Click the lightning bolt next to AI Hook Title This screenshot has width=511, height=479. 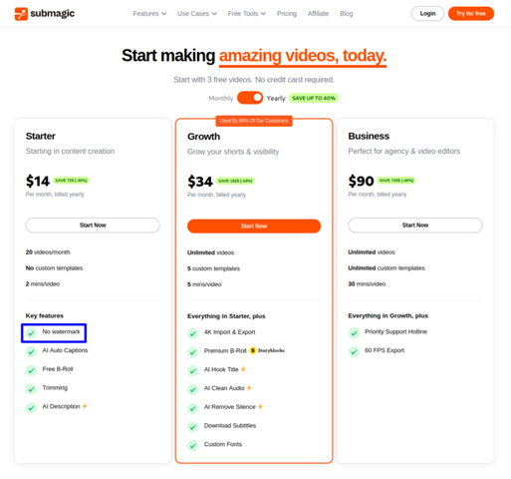[x=243, y=369]
